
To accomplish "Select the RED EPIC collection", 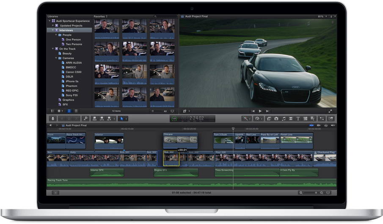I will tap(69, 90).
